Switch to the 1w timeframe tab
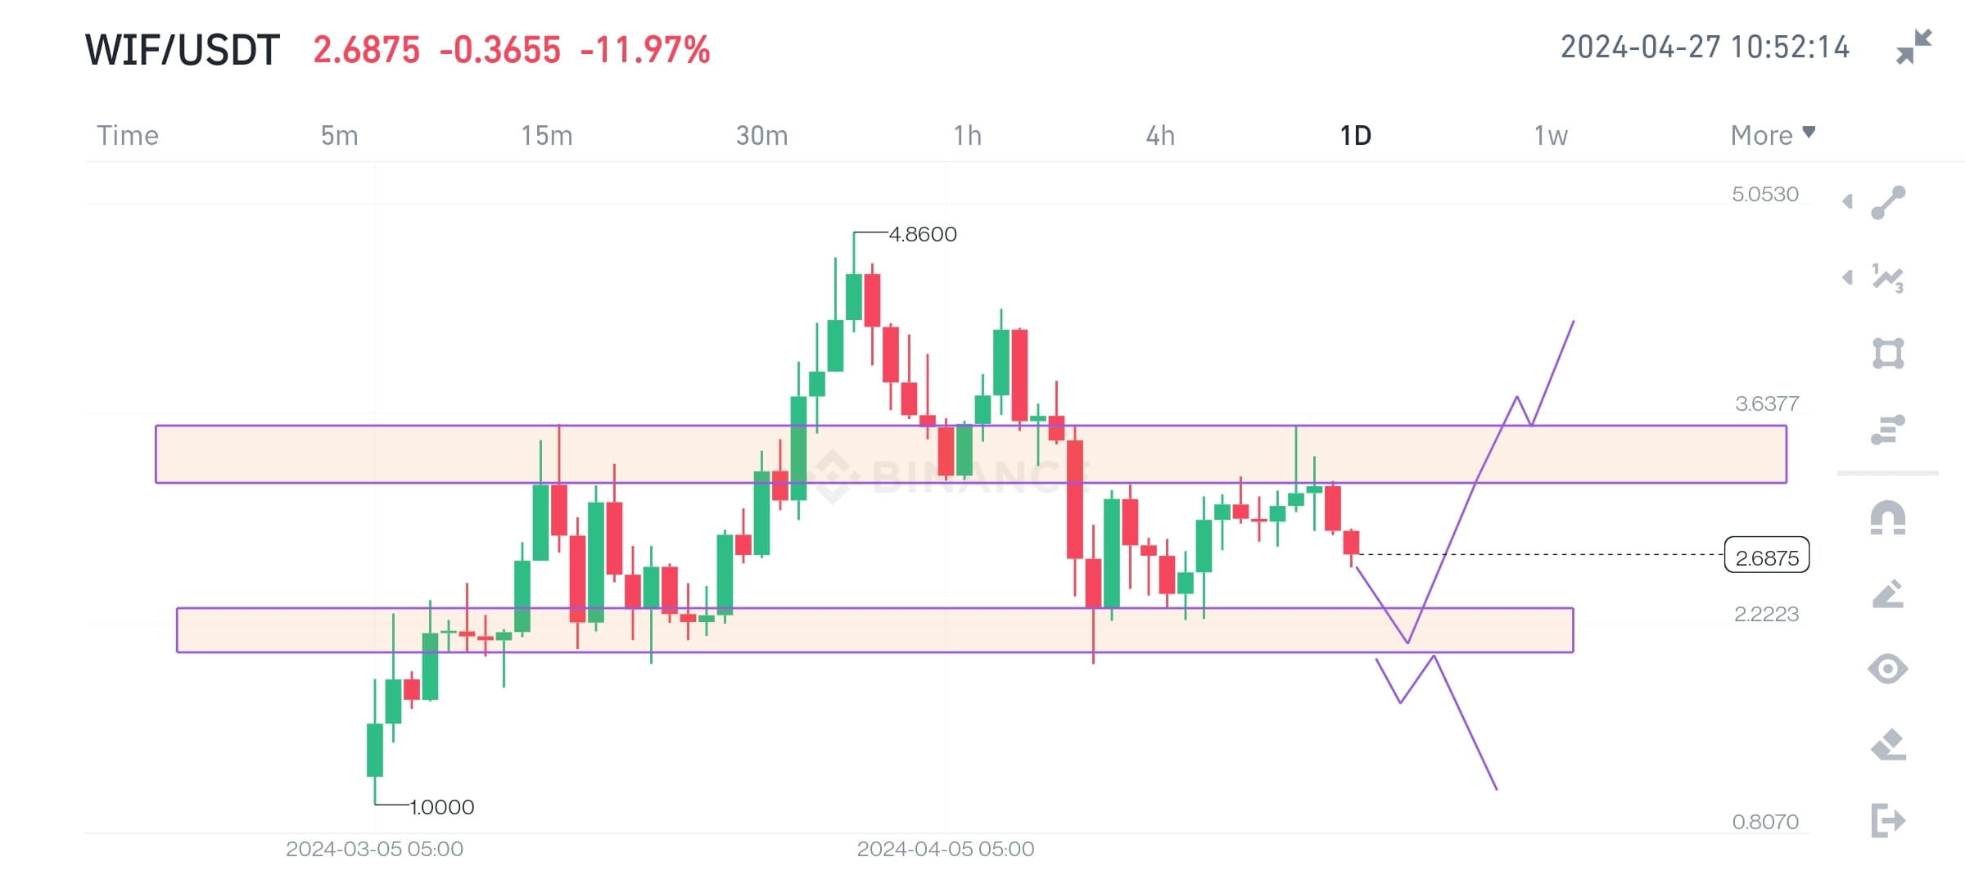This screenshot has width=1965, height=884. coord(1552,135)
